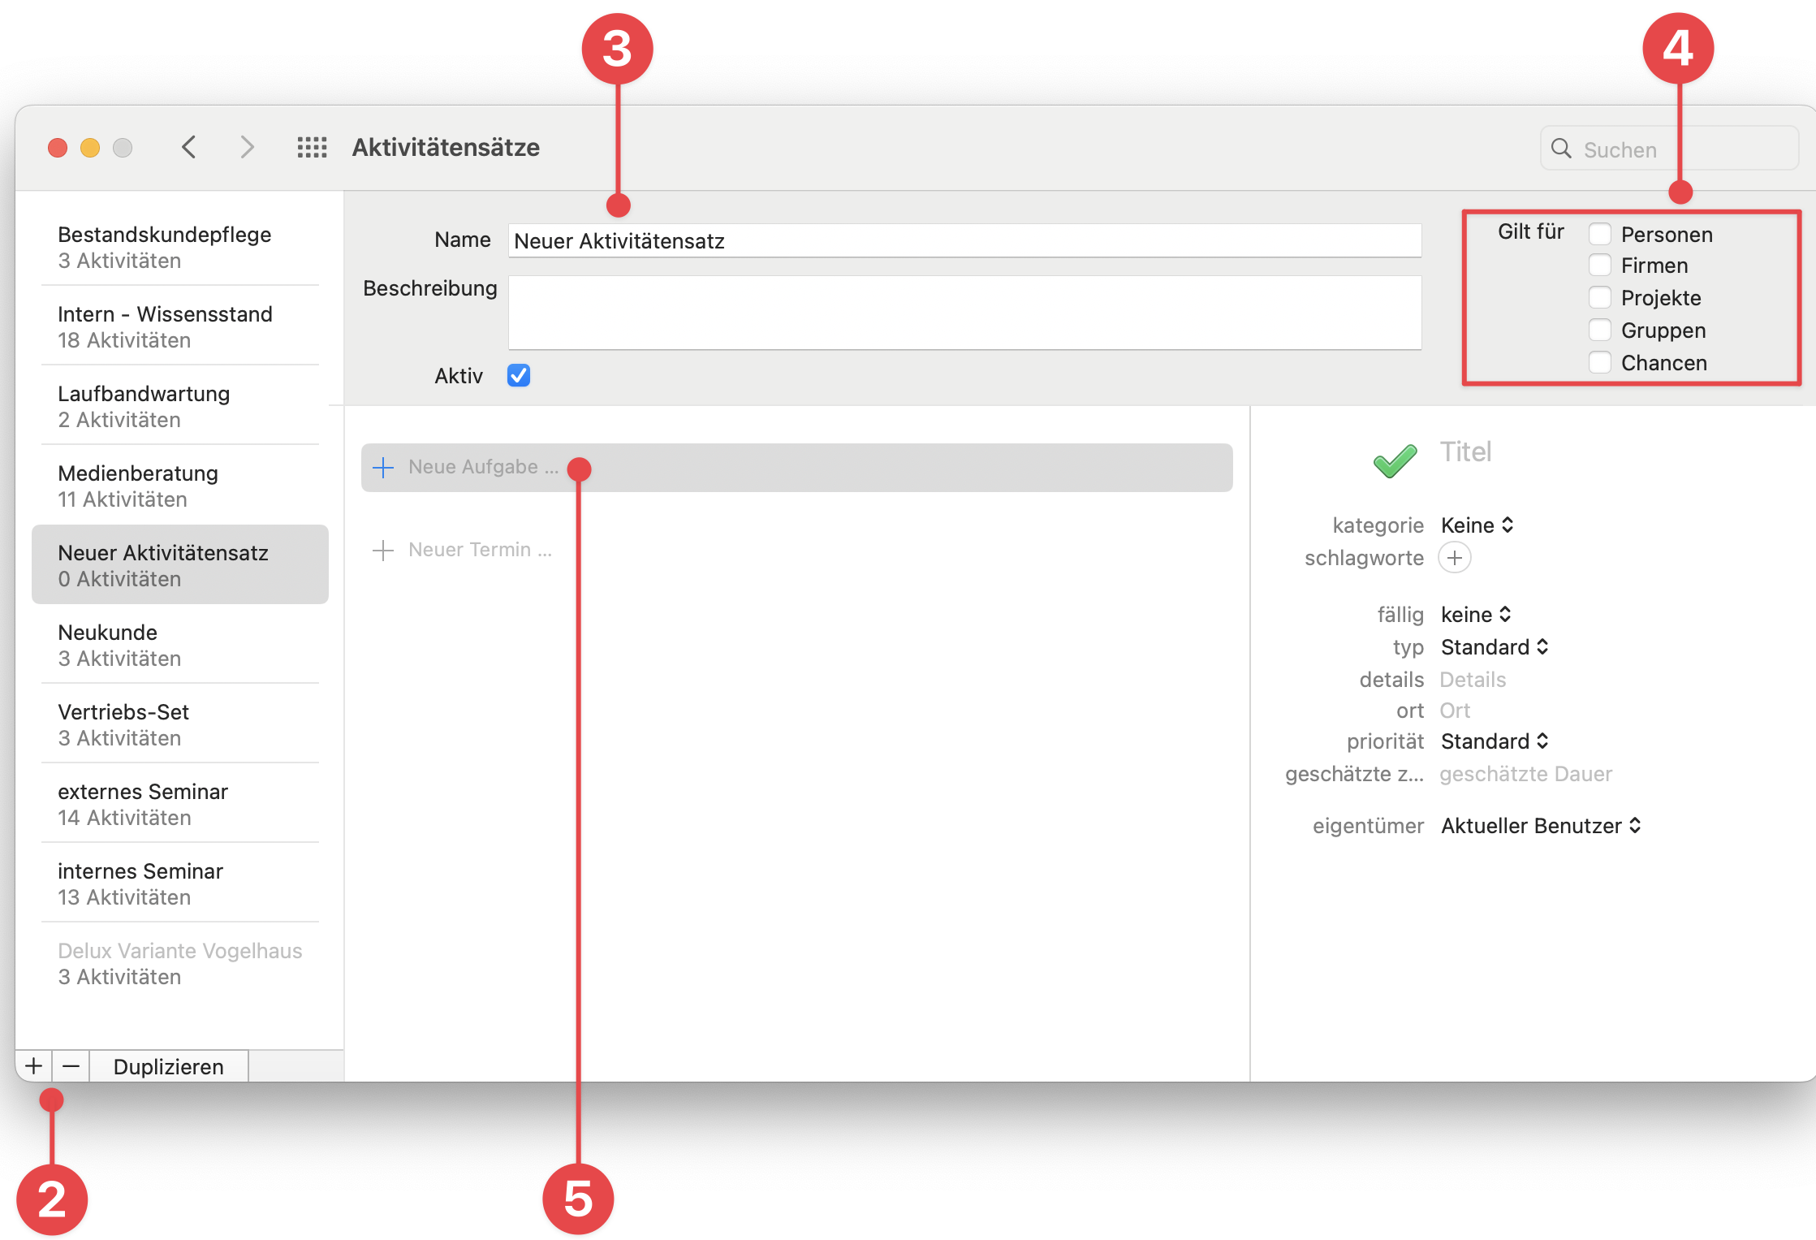Click the plus icon next to Neue Aufgabe
Screen dimensions: 1816x1240
382,467
